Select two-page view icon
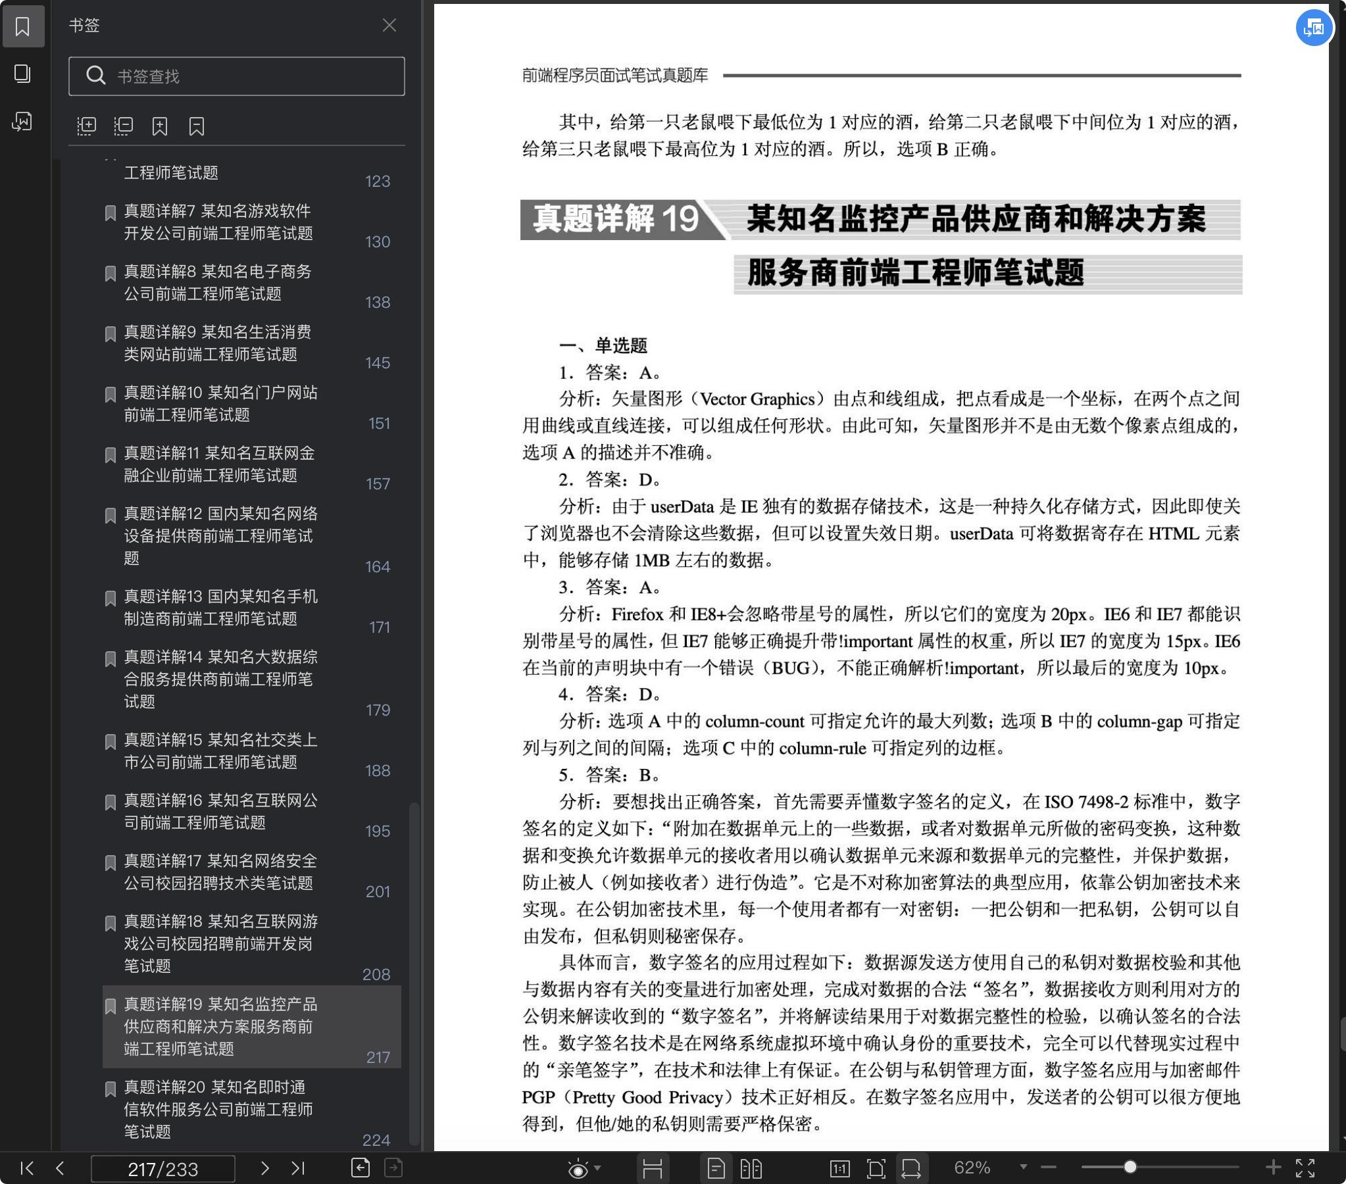Image resolution: width=1346 pixels, height=1184 pixels. [x=751, y=1168]
